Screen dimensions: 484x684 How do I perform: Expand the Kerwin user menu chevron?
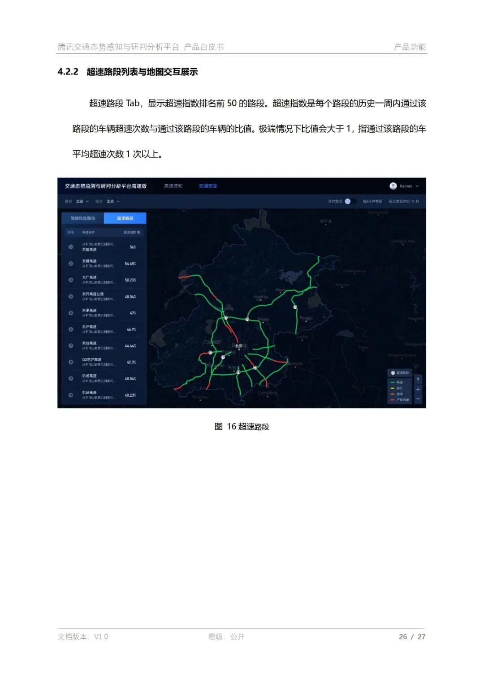[417, 186]
